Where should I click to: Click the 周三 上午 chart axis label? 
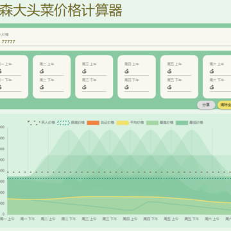tap(89, 219)
